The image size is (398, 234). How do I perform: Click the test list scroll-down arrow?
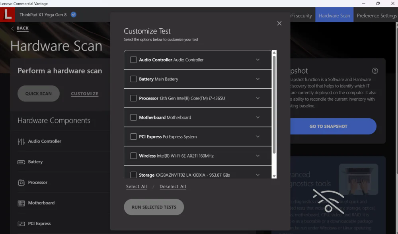click(x=274, y=176)
